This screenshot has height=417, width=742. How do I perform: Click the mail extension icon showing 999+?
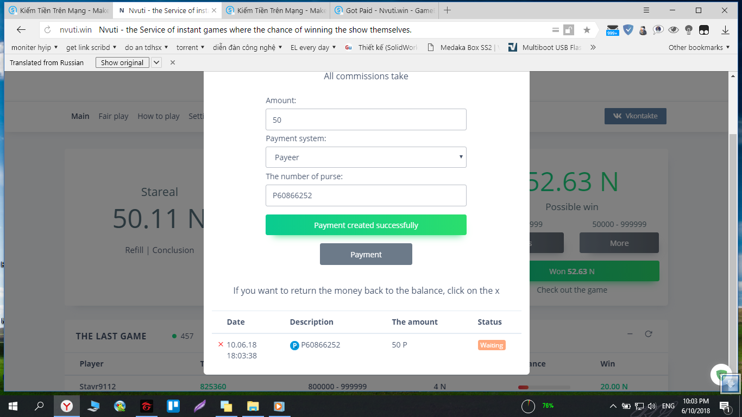point(613,30)
